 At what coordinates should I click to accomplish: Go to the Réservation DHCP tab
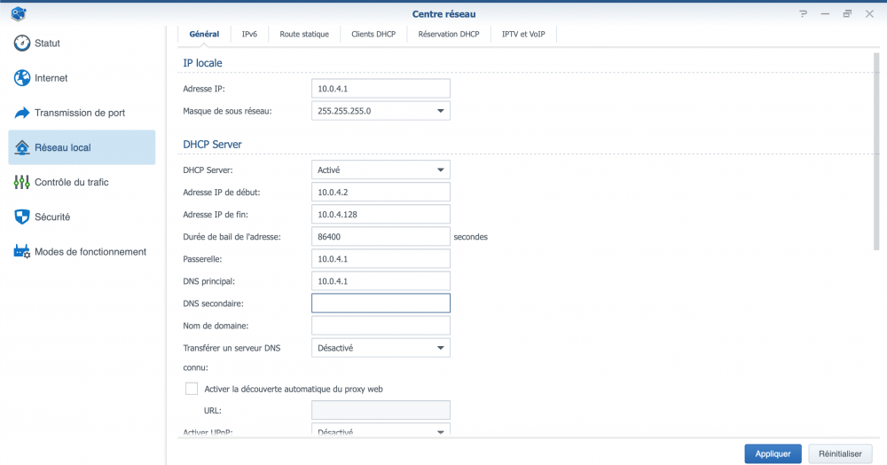coord(448,35)
